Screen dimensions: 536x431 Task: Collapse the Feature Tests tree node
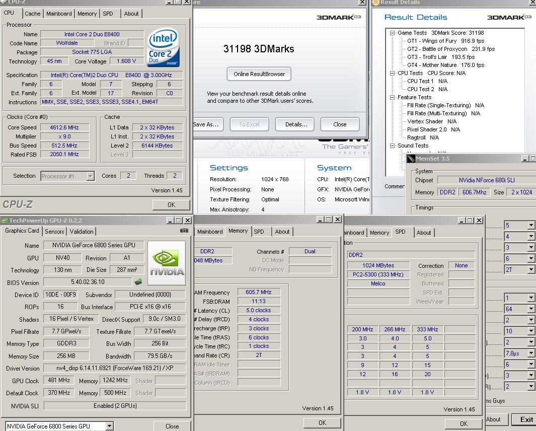tap(393, 98)
